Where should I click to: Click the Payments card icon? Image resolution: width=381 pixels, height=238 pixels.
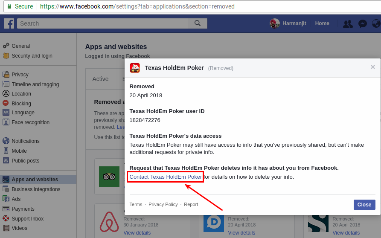point(6,209)
